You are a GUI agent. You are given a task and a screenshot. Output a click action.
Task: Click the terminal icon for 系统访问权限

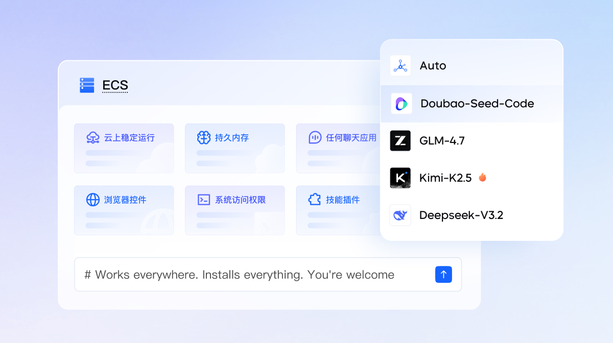pos(204,200)
